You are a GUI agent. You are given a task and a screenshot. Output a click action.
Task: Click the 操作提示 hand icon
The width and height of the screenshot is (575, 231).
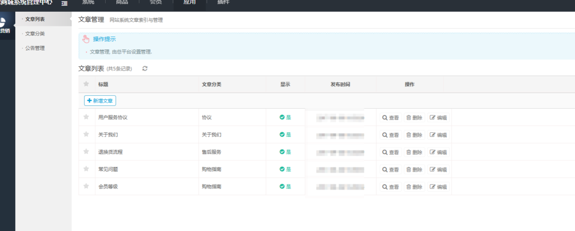86,39
